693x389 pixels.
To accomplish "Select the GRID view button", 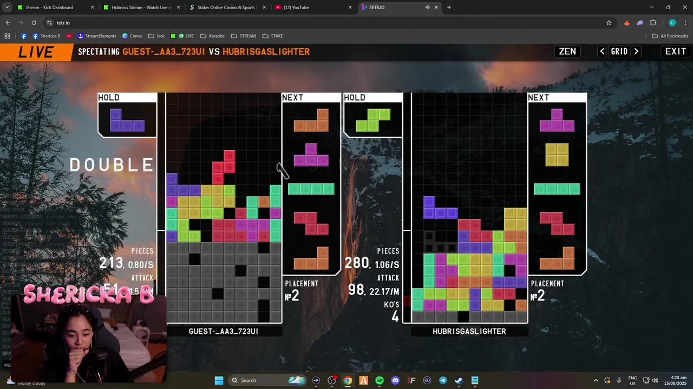I will point(619,51).
